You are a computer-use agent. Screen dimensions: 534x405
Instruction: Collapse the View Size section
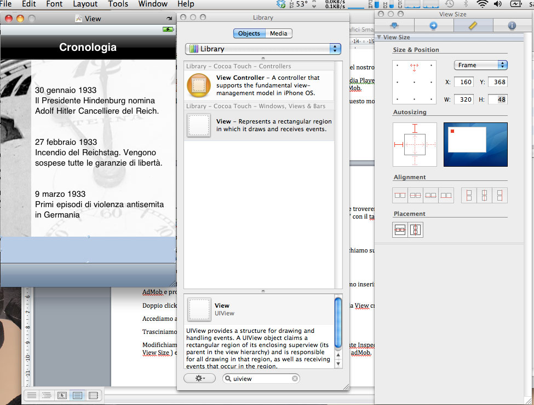point(379,37)
